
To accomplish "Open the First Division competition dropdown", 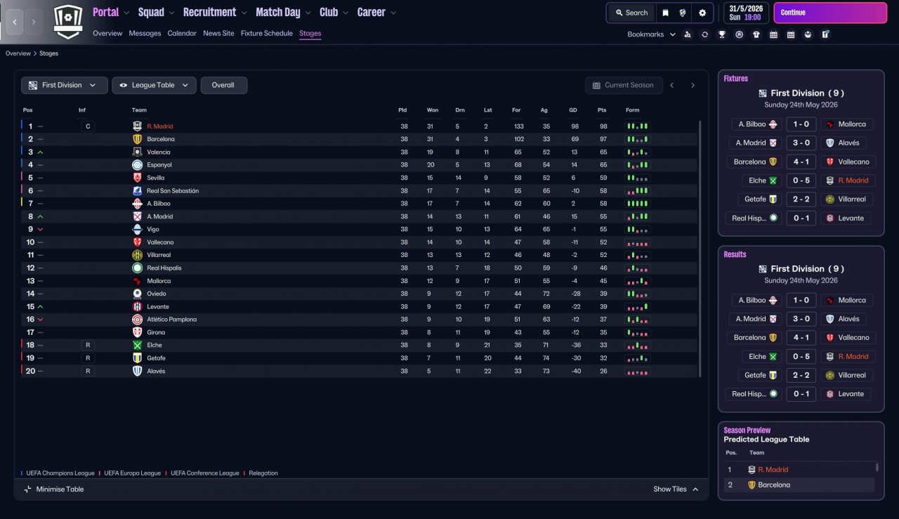I will pyautogui.click(x=65, y=85).
